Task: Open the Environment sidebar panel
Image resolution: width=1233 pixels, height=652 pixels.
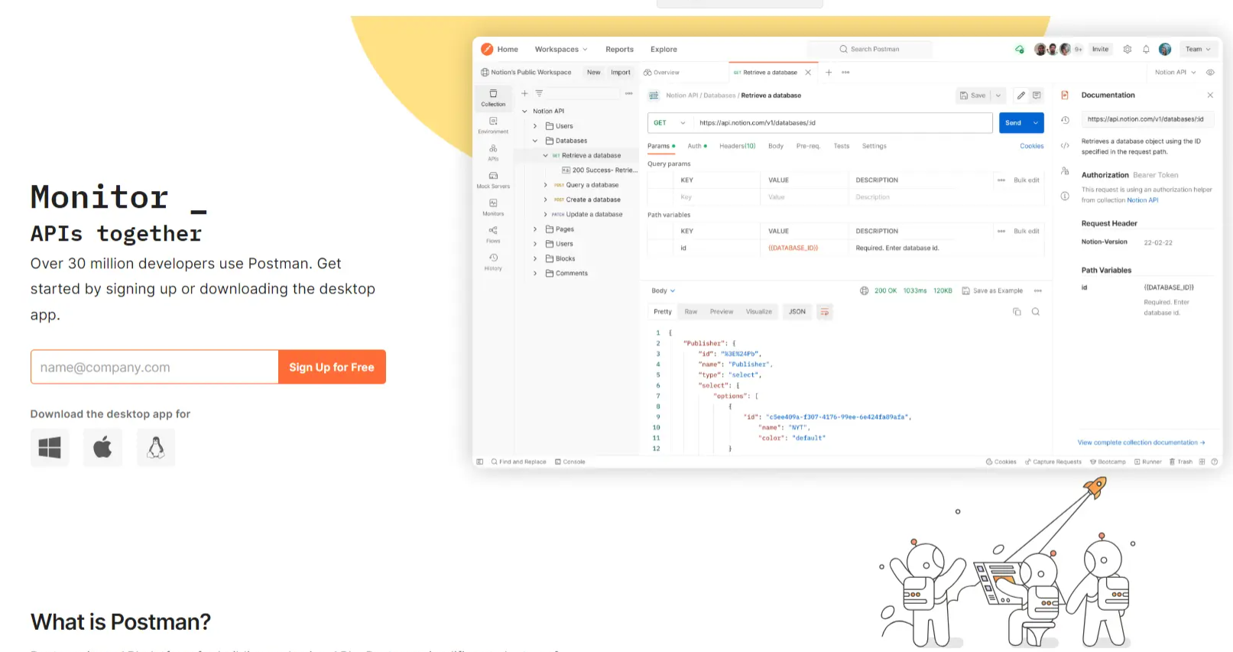Action: pyautogui.click(x=493, y=125)
